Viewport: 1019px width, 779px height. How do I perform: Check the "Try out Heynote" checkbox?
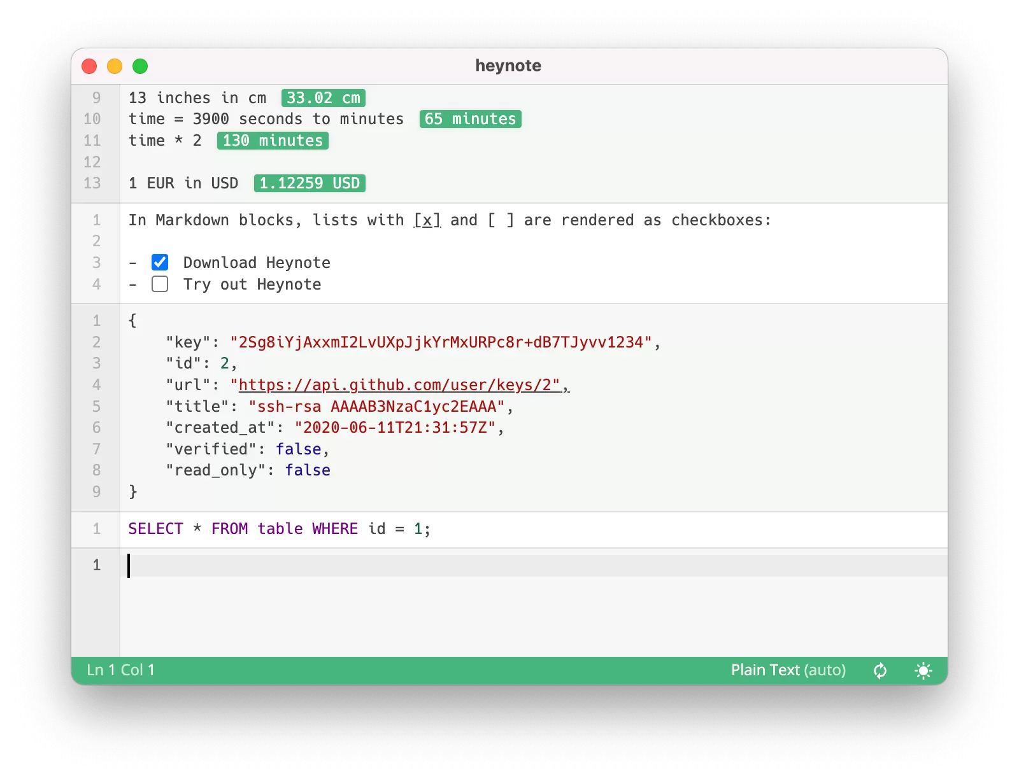click(159, 284)
